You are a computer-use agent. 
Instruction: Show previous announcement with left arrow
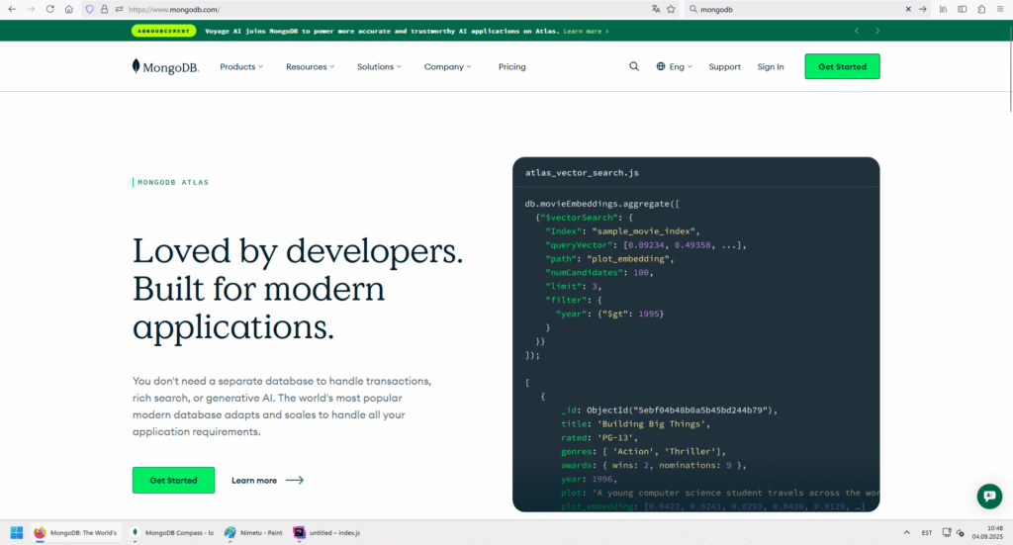click(x=857, y=31)
